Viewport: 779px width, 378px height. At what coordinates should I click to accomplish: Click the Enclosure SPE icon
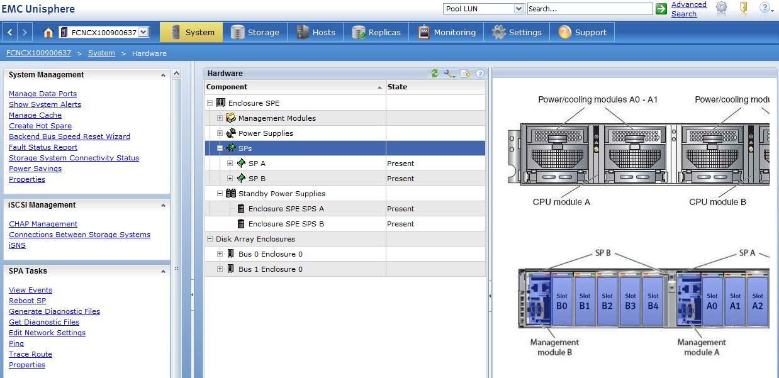click(221, 103)
